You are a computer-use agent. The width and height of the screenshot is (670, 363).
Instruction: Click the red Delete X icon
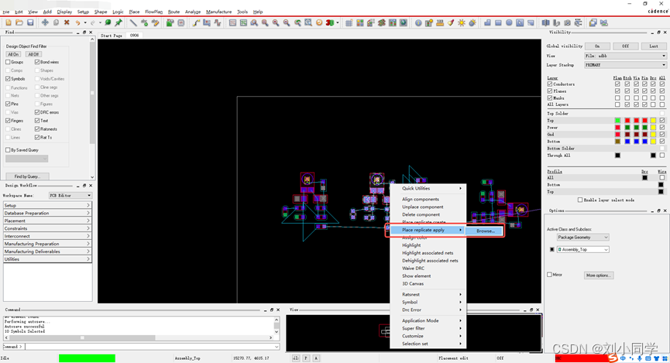[67, 22]
